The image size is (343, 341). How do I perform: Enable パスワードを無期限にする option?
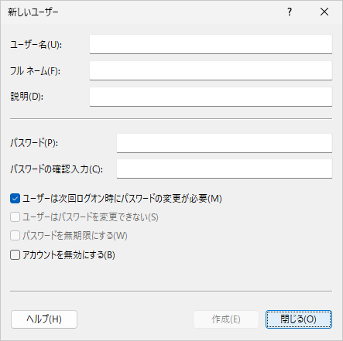point(15,236)
